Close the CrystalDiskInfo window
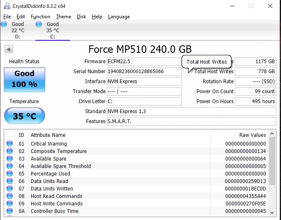The image size is (281, 220). tap(270, 6)
